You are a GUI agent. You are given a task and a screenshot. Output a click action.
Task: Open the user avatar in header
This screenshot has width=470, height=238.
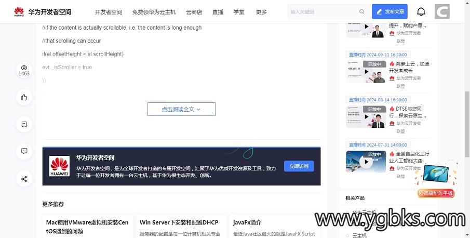(442, 11)
